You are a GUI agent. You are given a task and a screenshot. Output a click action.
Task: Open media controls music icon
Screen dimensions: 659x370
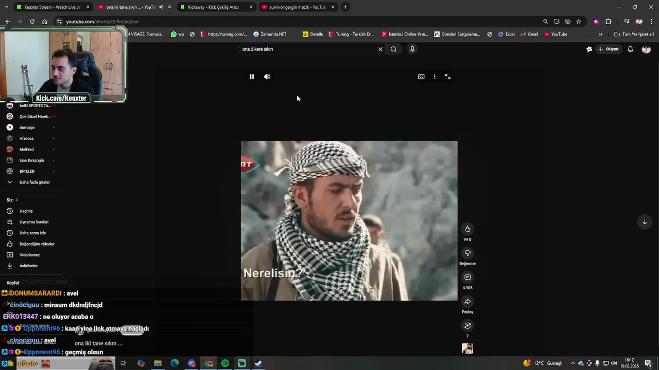coord(627,22)
